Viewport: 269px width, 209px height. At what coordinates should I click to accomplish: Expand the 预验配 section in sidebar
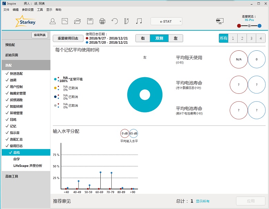click(10, 45)
